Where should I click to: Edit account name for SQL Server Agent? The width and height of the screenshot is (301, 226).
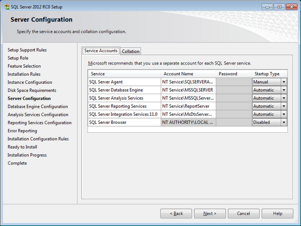tap(188, 82)
